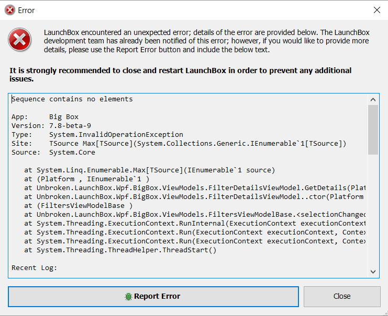Click the scrollbar up arrow

click(373, 100)
